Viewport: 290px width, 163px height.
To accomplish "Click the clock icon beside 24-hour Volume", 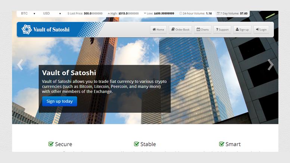I will click(x=181, y=13).
